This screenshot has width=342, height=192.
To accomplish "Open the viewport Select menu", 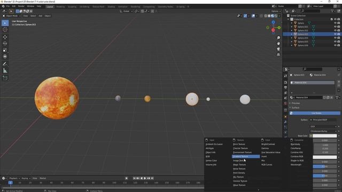I will [x=33, y=16].
